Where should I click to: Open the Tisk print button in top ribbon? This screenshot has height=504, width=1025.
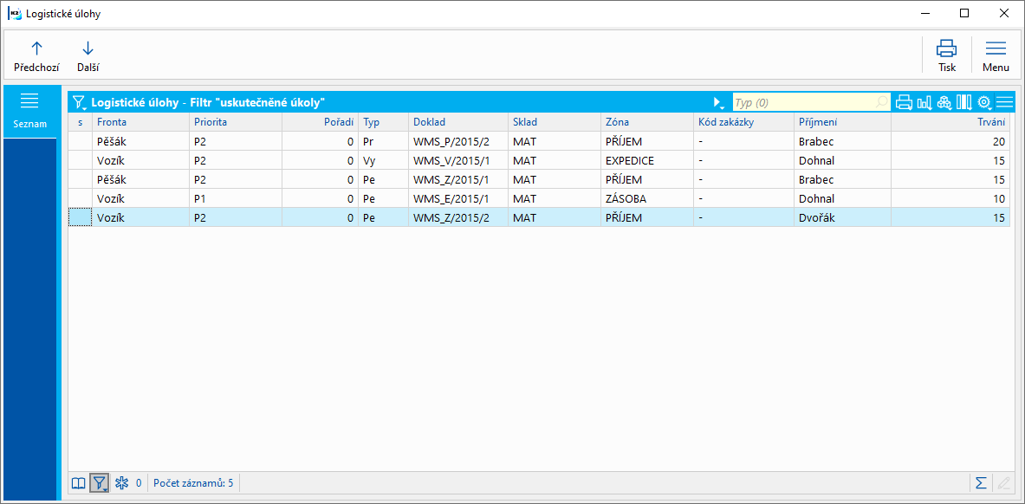pos(946,56)
